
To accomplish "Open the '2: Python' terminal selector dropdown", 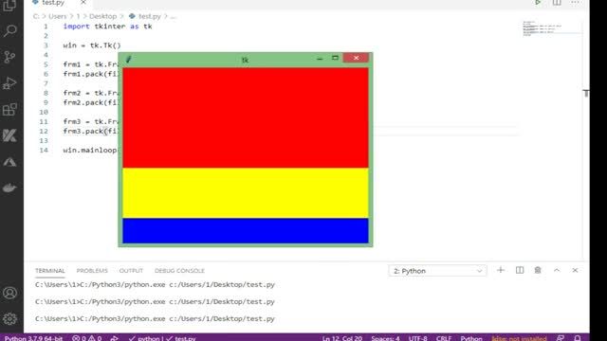I will point(437,271).
